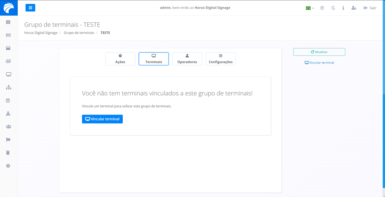
Task: Open the terminal groups hierarchy sidebar icon
Action: (x=8, y=87)
